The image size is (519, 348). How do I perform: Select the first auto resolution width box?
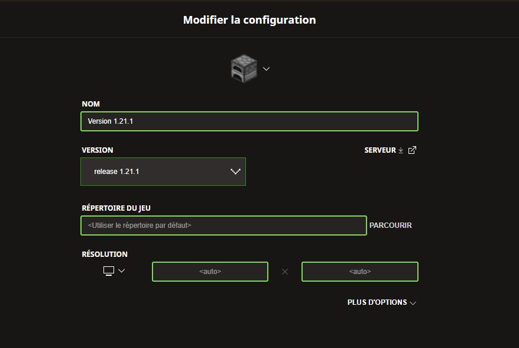click(210, 272)
